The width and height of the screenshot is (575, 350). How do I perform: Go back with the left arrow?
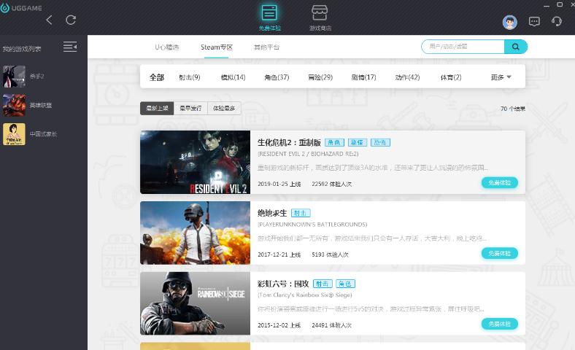49,20
